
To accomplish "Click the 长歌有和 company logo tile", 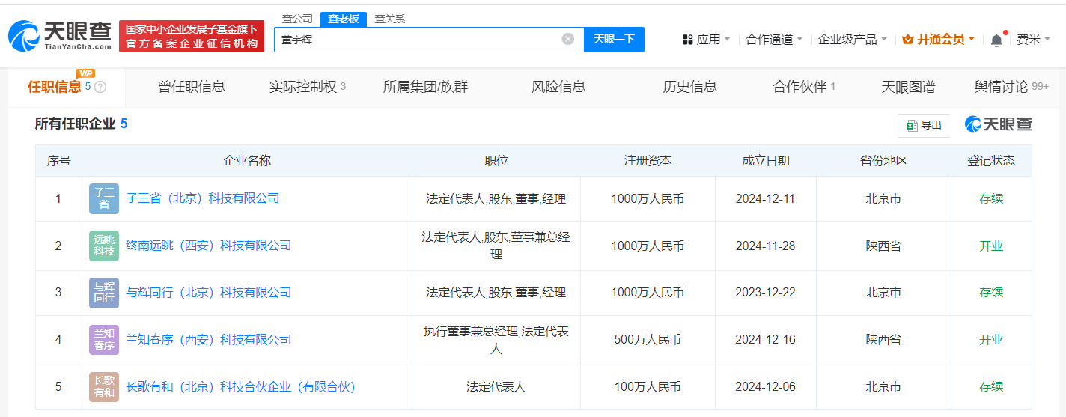I will (104, 387).
